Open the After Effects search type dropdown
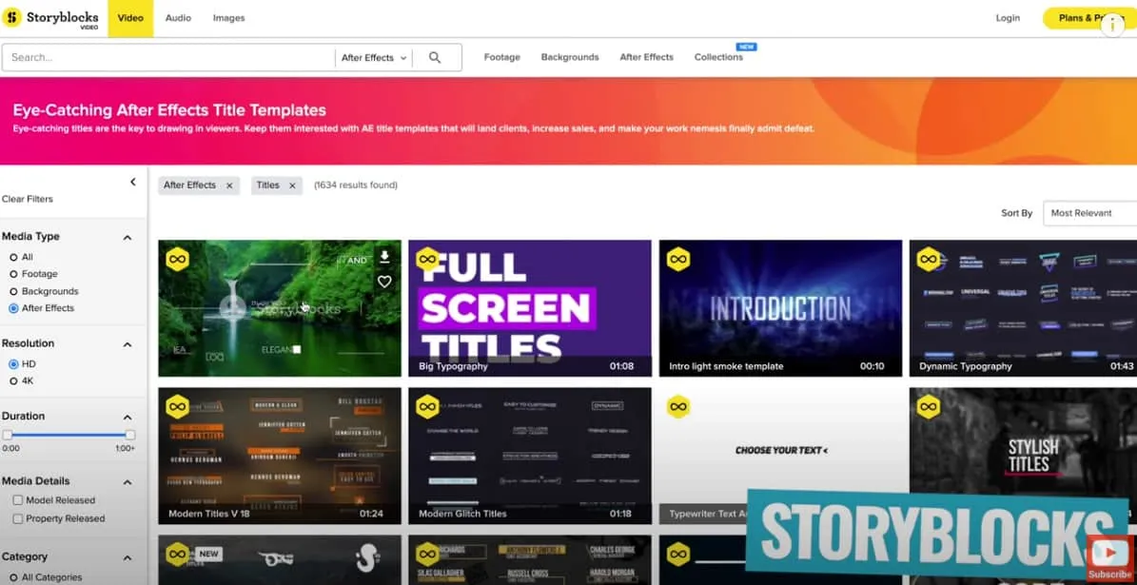Viewport: 1137px width, 585px height. [x=374, y=58]
